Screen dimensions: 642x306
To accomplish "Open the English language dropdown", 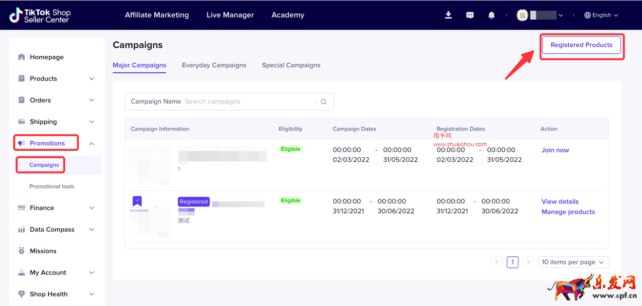I will (x=601, y=15).
